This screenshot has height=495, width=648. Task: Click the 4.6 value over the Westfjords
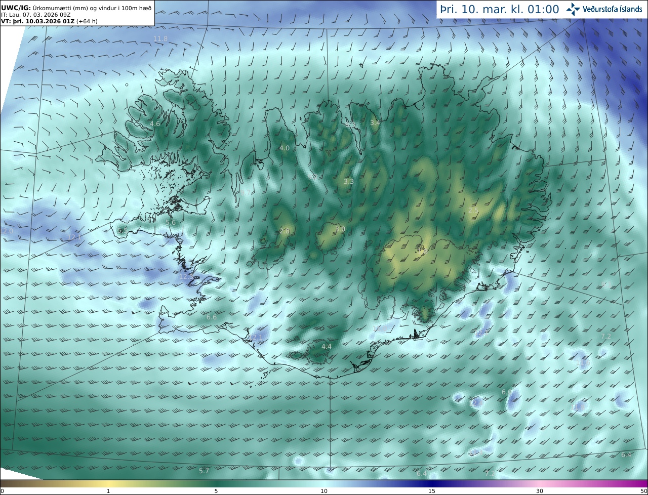click(x=155, y=124)
